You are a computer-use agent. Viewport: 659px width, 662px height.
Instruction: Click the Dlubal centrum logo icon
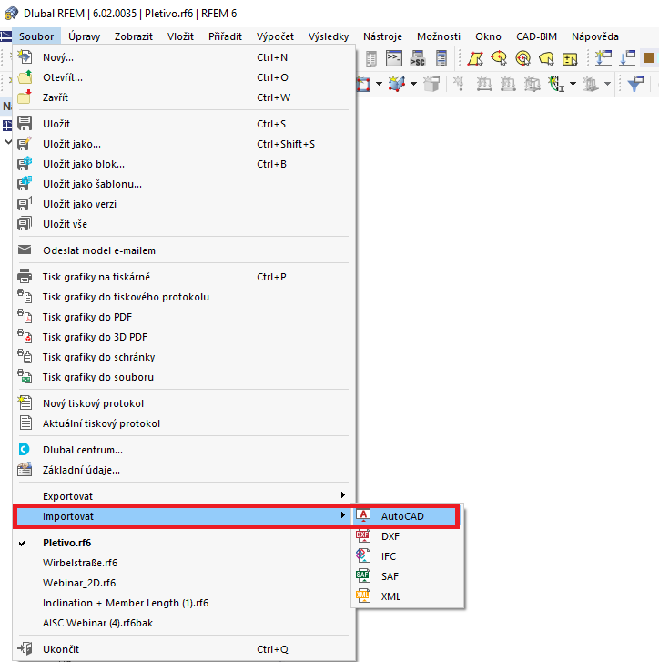(24, 449)
